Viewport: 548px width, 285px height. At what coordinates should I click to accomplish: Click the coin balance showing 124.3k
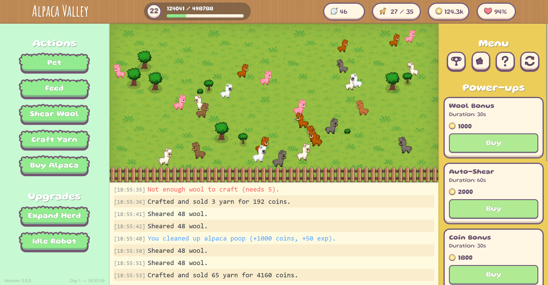(x=448, y=11)
